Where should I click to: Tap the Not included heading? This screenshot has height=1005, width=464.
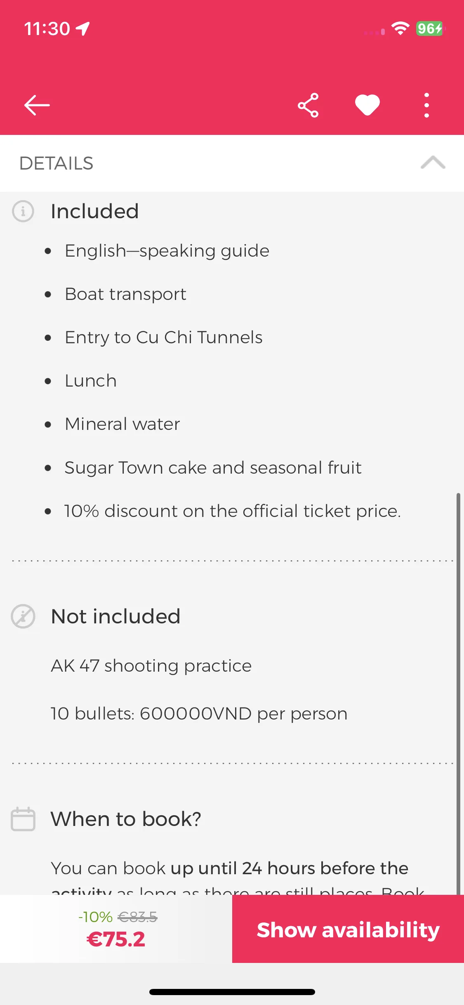click(116, 616)
